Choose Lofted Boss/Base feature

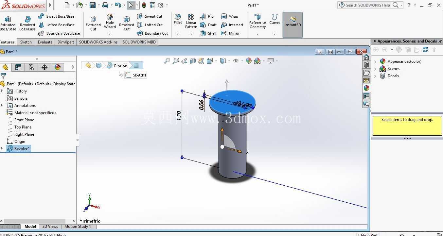coord(57,25)
